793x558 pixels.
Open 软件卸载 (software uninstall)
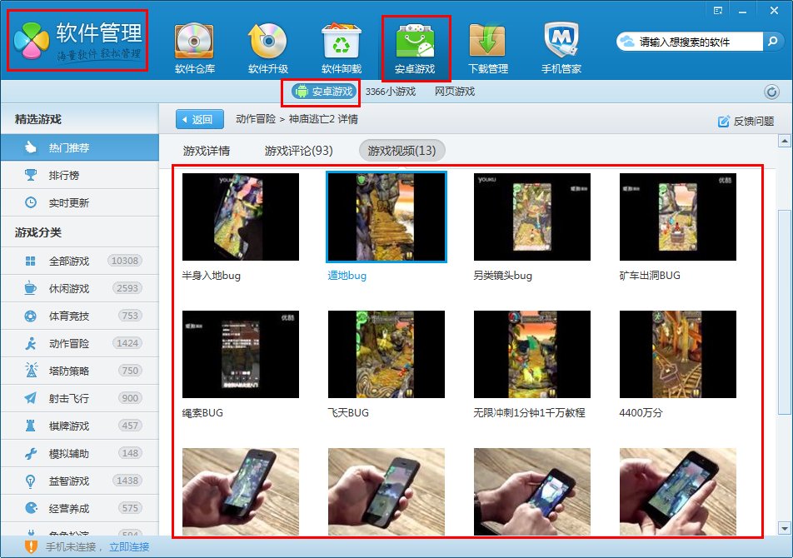(x=341, y=39)
